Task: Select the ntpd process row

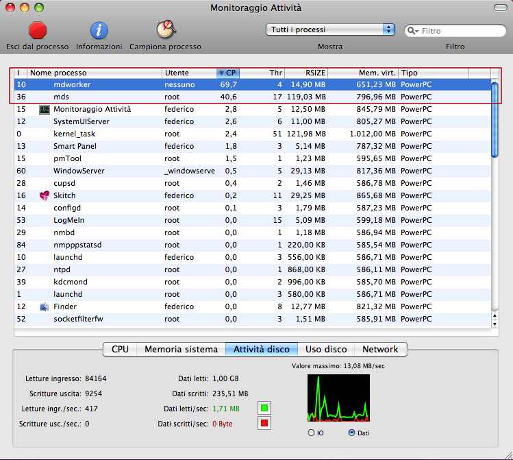Action: click(253, 270)
